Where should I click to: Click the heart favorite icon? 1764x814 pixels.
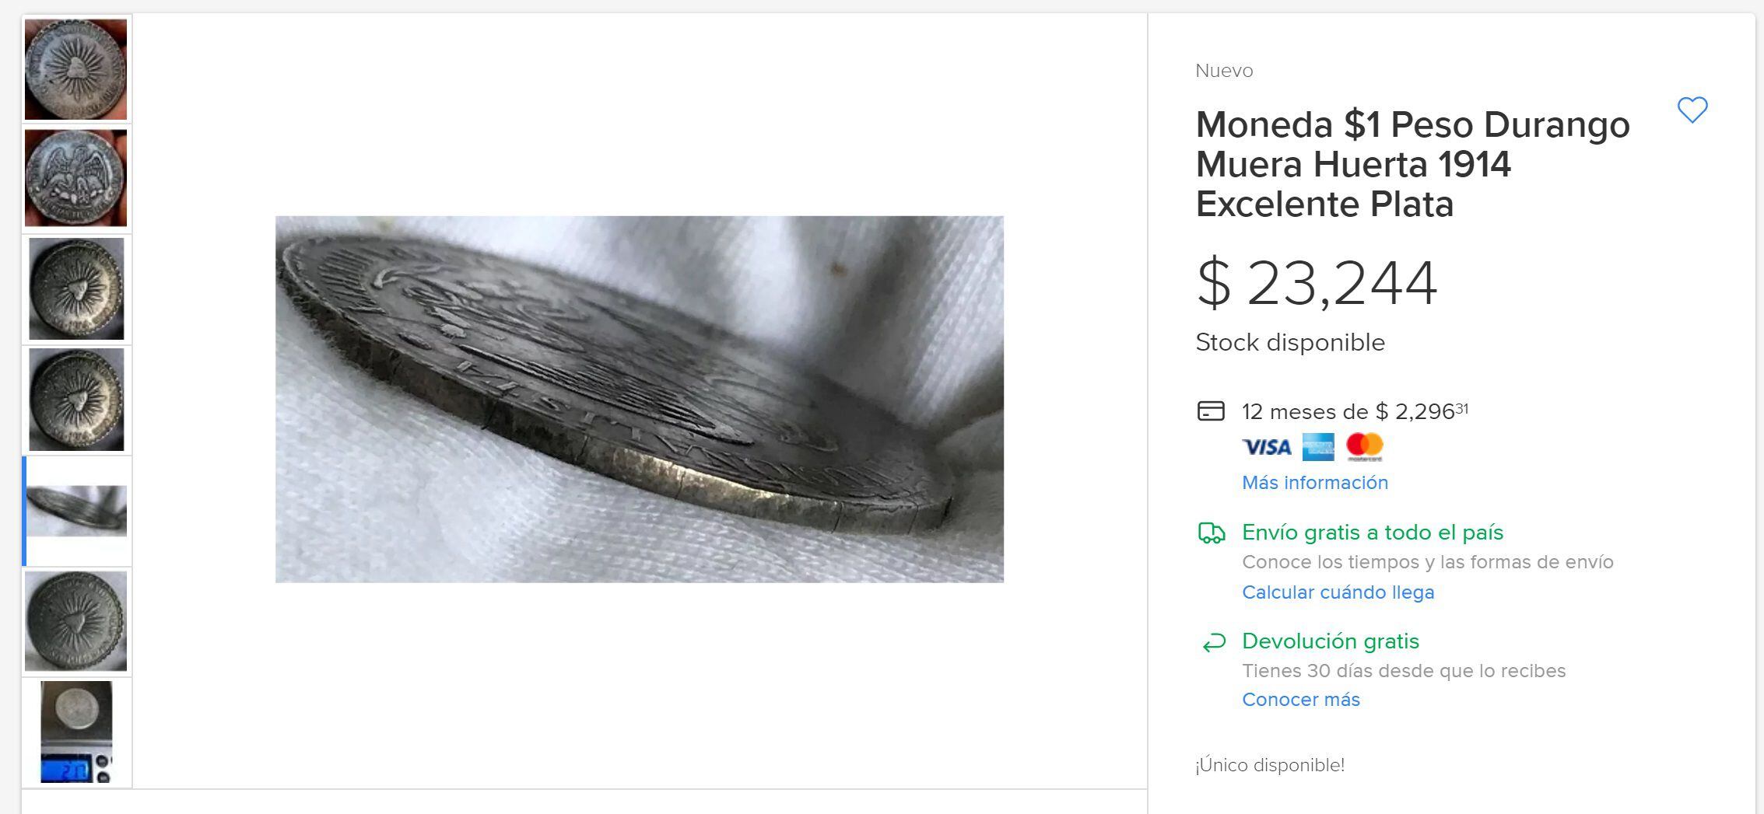pos(1692,110)
